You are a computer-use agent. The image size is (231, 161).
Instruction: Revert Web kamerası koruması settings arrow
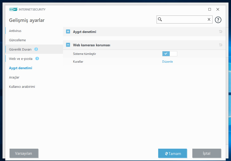[220, 45]
